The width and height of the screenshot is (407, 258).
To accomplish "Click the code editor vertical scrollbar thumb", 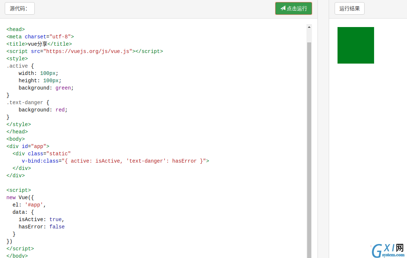I will [309, 150].
